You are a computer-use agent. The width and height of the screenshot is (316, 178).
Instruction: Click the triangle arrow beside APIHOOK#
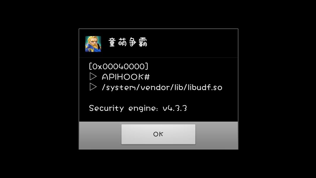point(93,76)
